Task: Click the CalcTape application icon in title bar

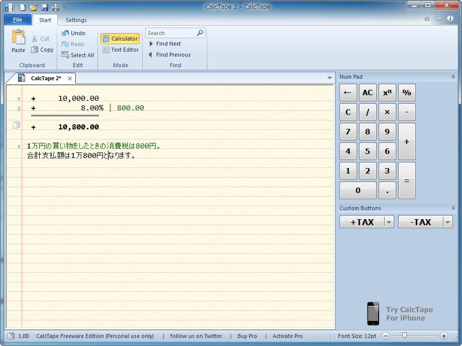Action: [9, 7]
